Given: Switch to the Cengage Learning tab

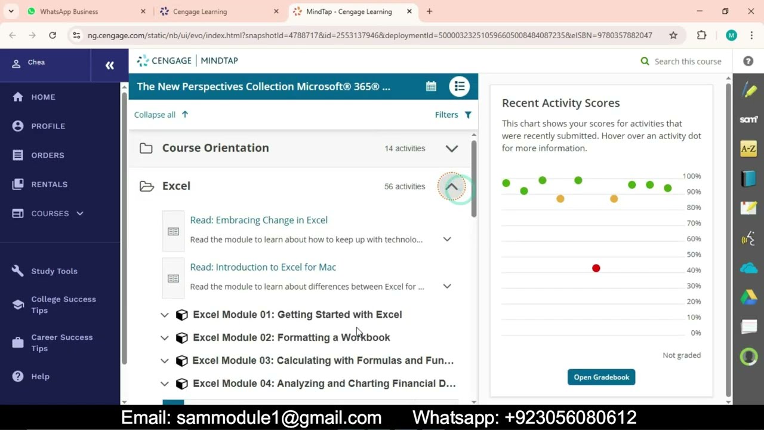Looking at the screenshot, I should point(220,11).
